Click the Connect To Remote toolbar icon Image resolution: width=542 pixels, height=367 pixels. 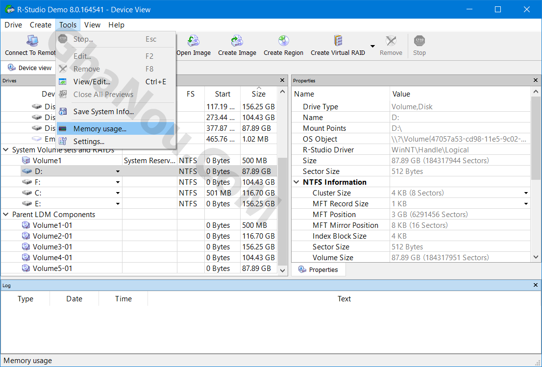coord(32,41)
